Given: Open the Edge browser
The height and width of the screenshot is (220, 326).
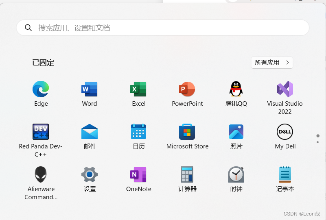Looking at the screenshot, I should [41, 89].
